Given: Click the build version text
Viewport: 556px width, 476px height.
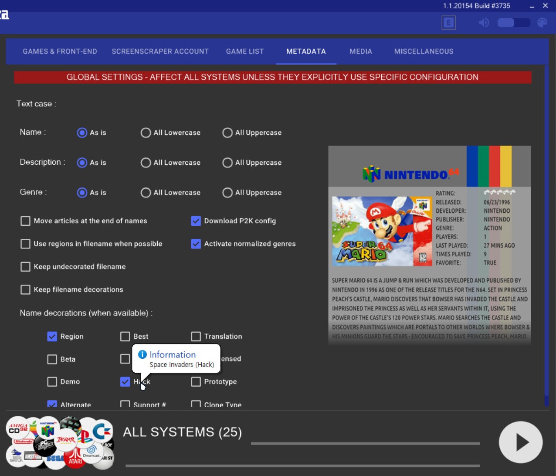Looking at the screenshot, I should click(x=477, y=6).
